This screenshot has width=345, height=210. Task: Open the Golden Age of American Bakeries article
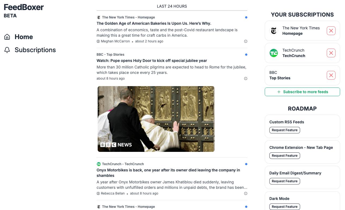coord(154,23)
